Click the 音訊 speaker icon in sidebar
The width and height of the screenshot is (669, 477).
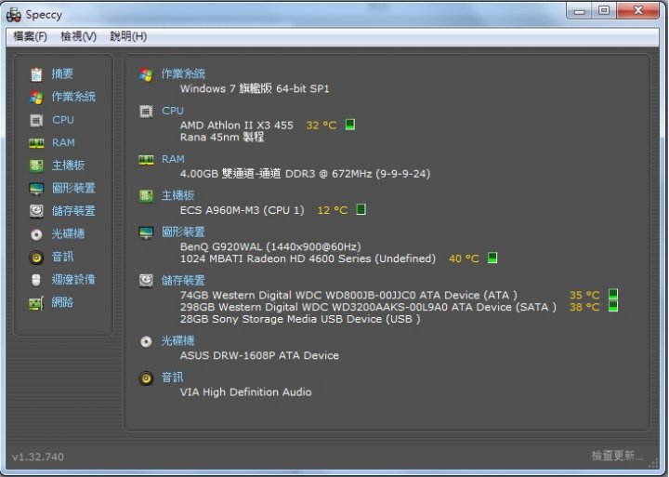pos(36,257)
